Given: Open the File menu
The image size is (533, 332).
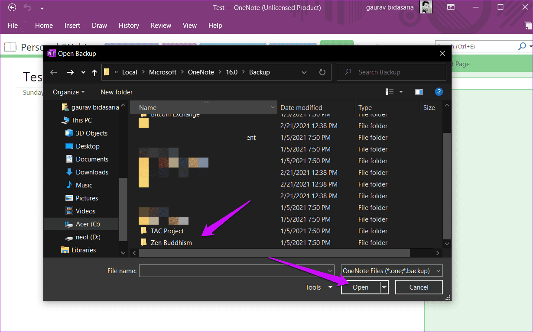Looking at the screenshot, I should pyautogui.click(x=13, y=26).
